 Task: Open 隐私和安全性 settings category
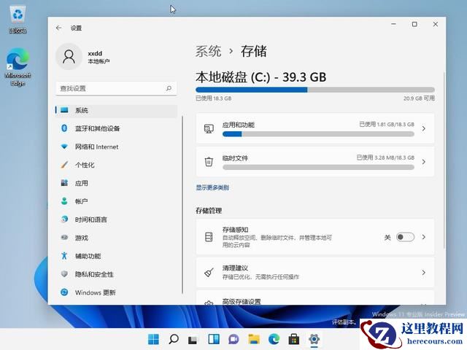116,274
